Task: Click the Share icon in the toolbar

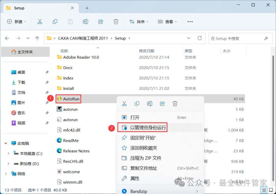Action: (100, 22)
